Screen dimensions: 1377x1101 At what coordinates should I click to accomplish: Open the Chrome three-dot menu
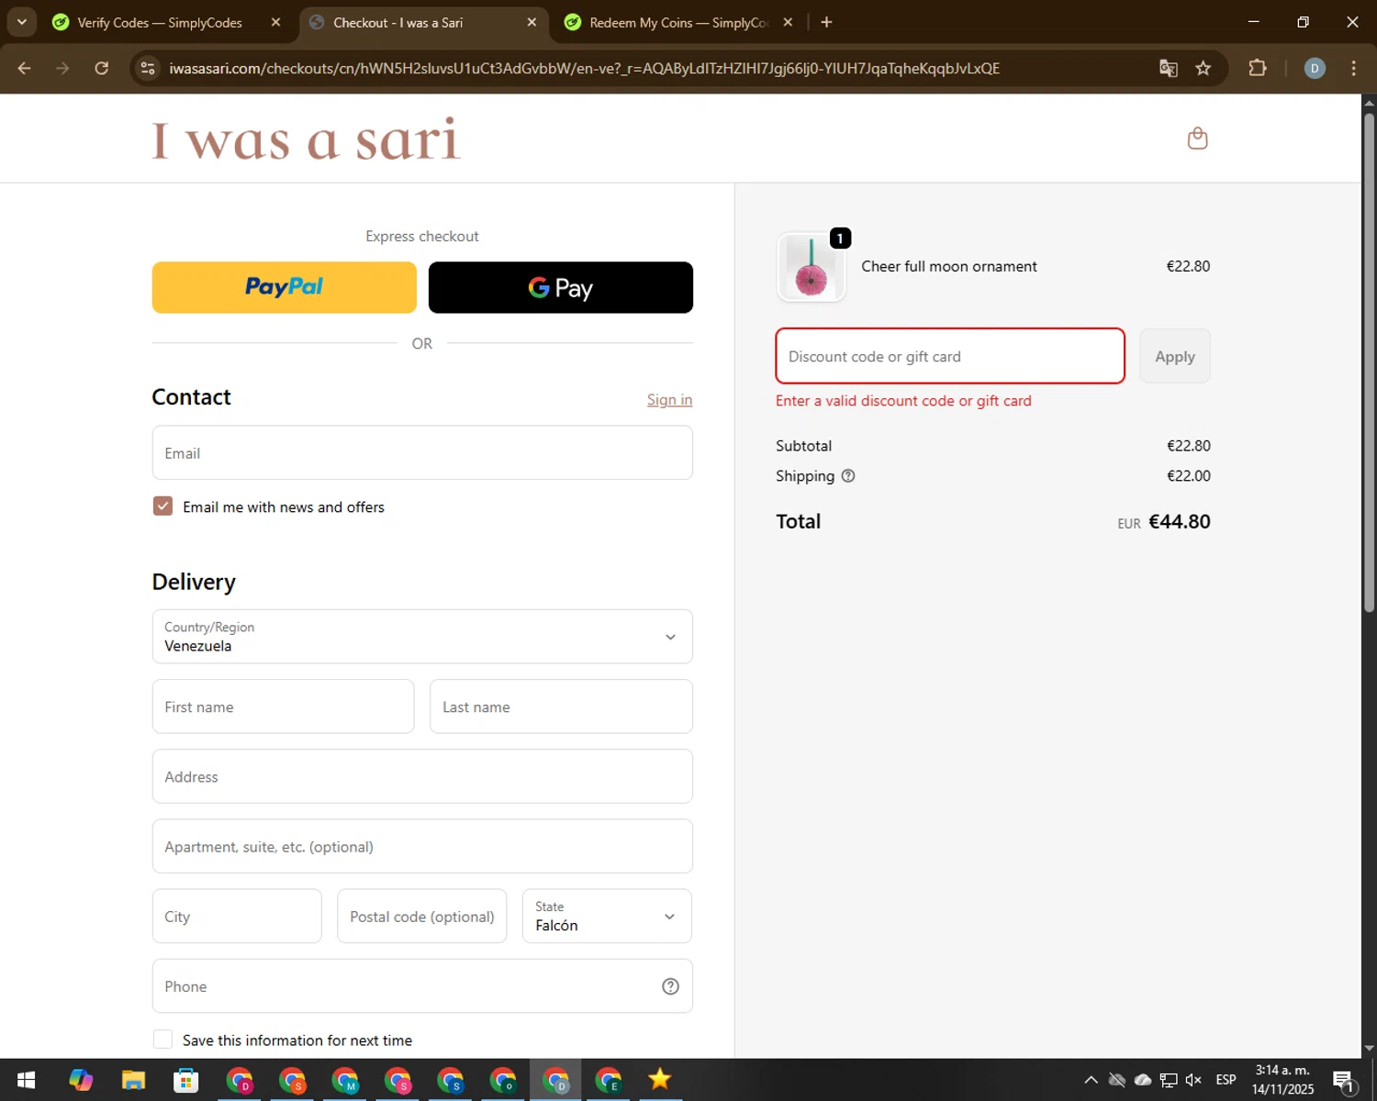pos(1353,69)
